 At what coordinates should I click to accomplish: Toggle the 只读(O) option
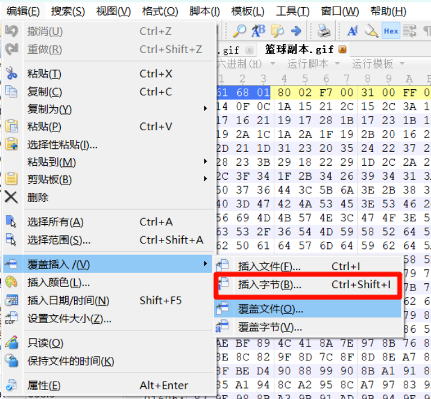[x=109, y=343]
